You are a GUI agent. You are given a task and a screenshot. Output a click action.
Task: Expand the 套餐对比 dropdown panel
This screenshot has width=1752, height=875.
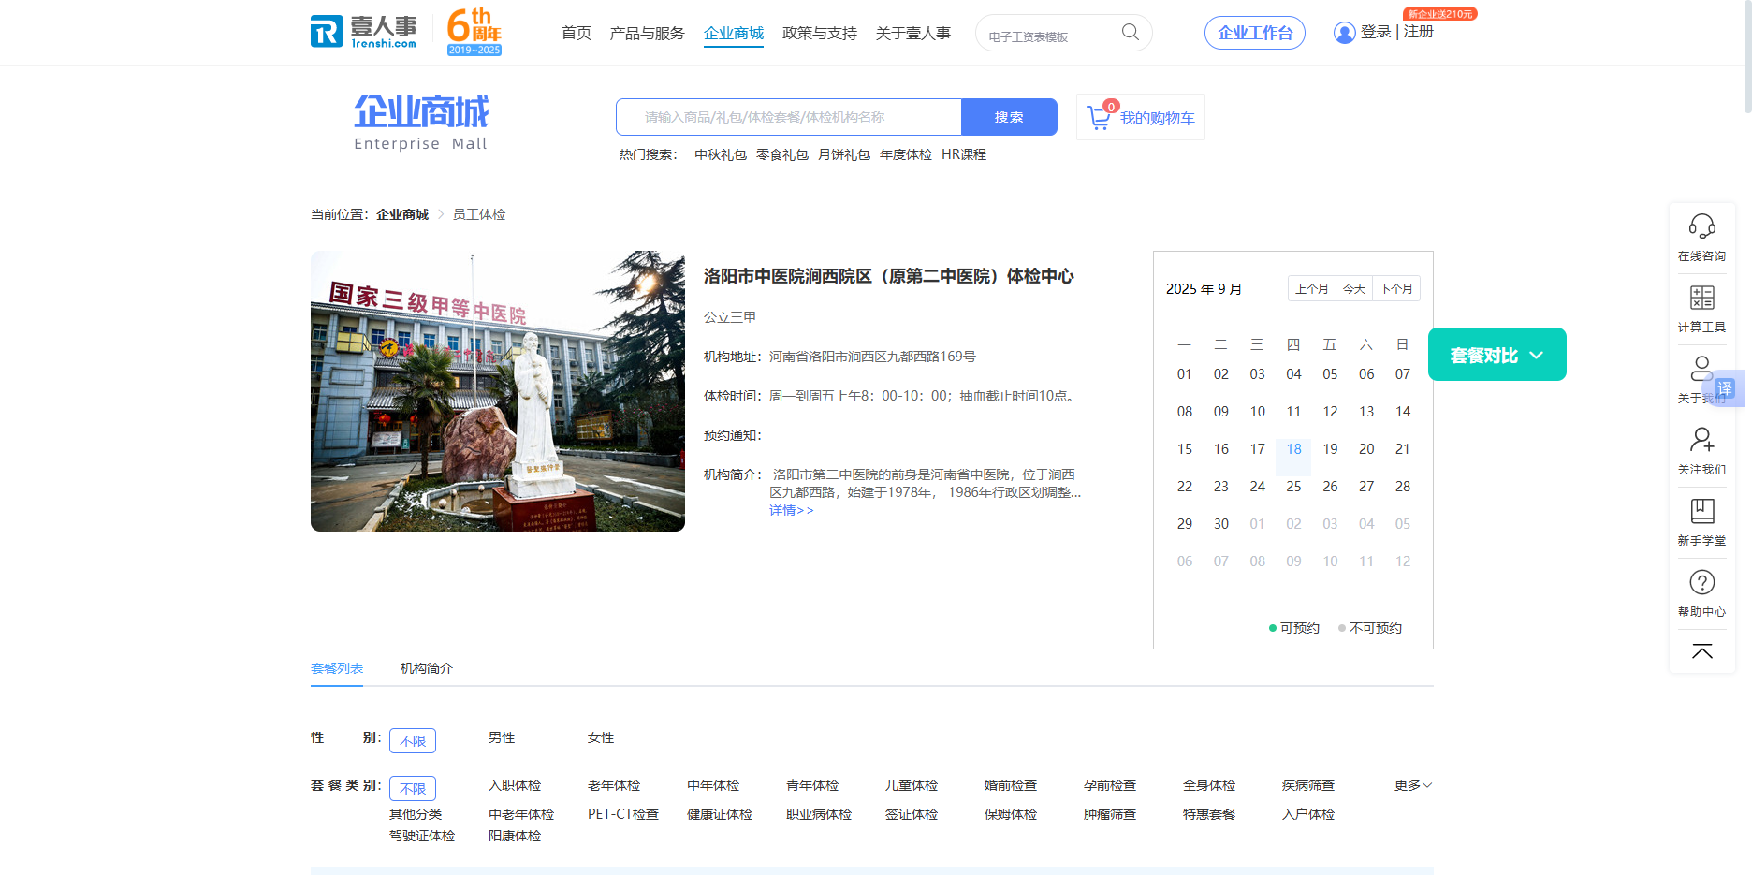click(x=1497, y=355)
